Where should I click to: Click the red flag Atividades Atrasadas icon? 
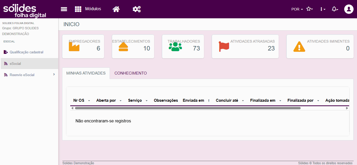click(224, 47)
